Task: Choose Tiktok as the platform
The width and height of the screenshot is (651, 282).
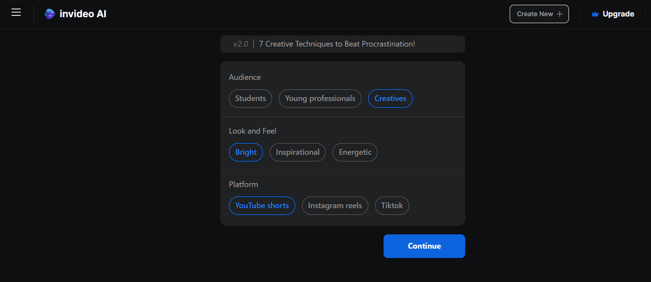Action: point(392,205)
